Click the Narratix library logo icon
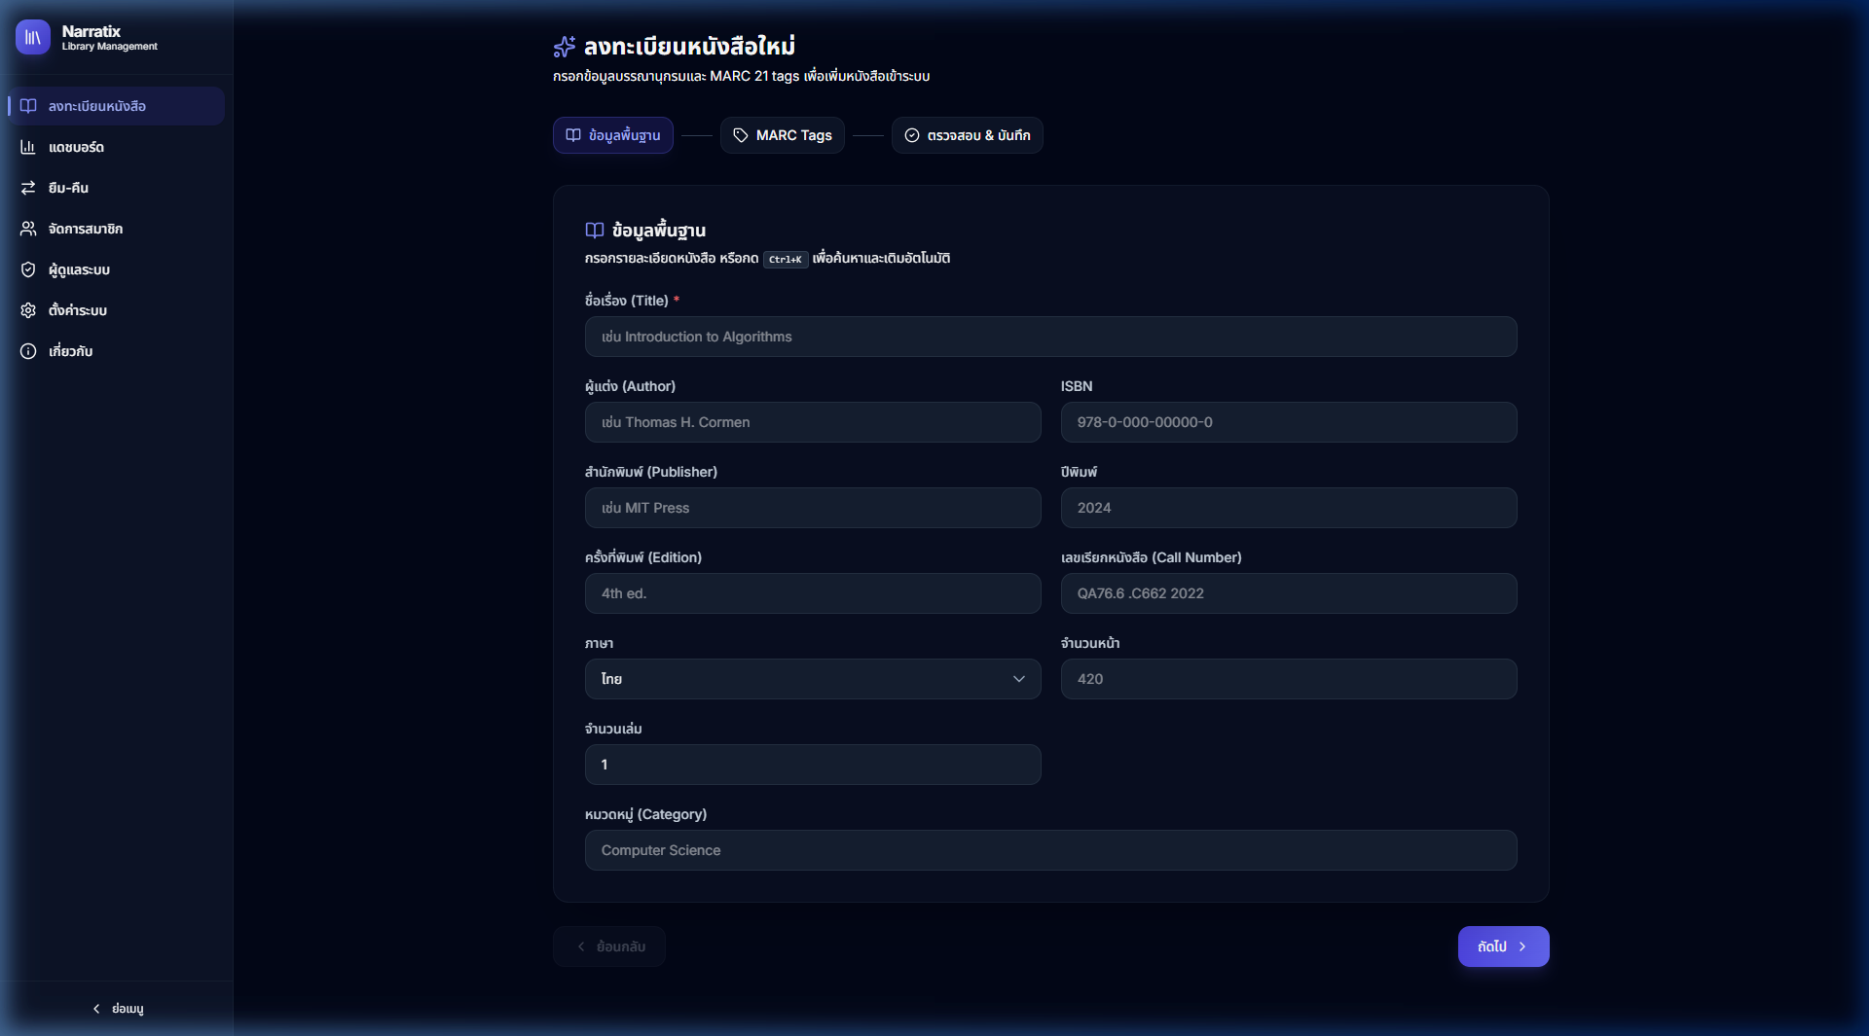Image resolution: width=1869 pixels, height=1036 pixels. pos(32,38)
